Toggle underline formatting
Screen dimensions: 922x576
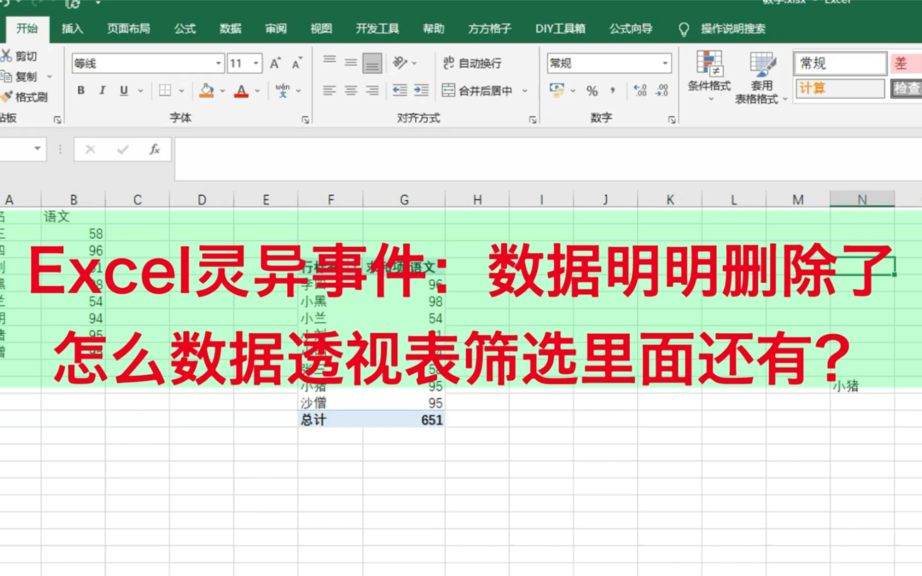click(x=123, y=90)
